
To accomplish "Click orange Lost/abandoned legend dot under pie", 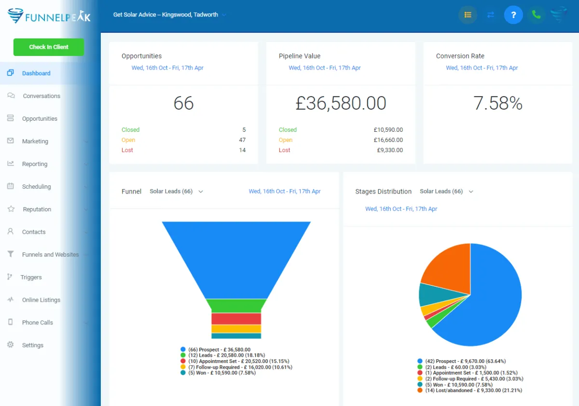I will pos(420,390).
